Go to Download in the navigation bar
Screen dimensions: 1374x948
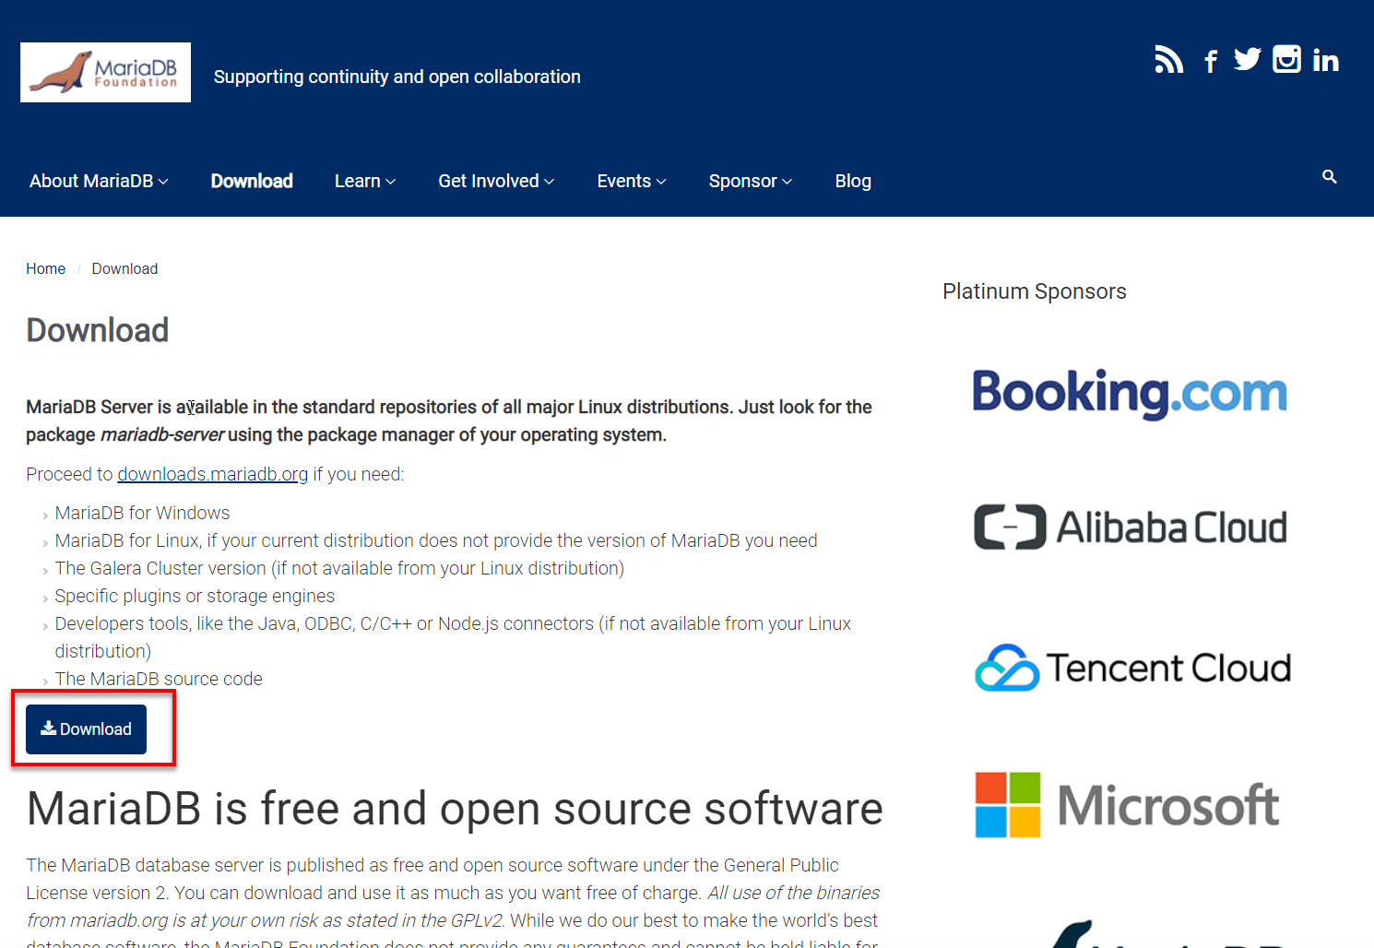point(252,181)
